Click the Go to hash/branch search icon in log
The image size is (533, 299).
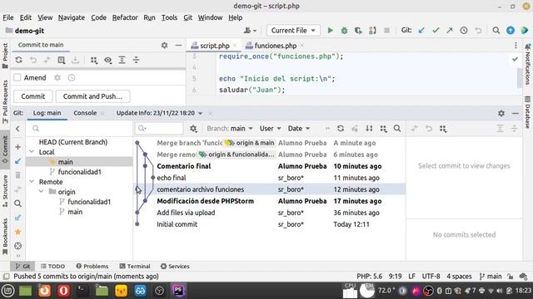tap(397, 129)
